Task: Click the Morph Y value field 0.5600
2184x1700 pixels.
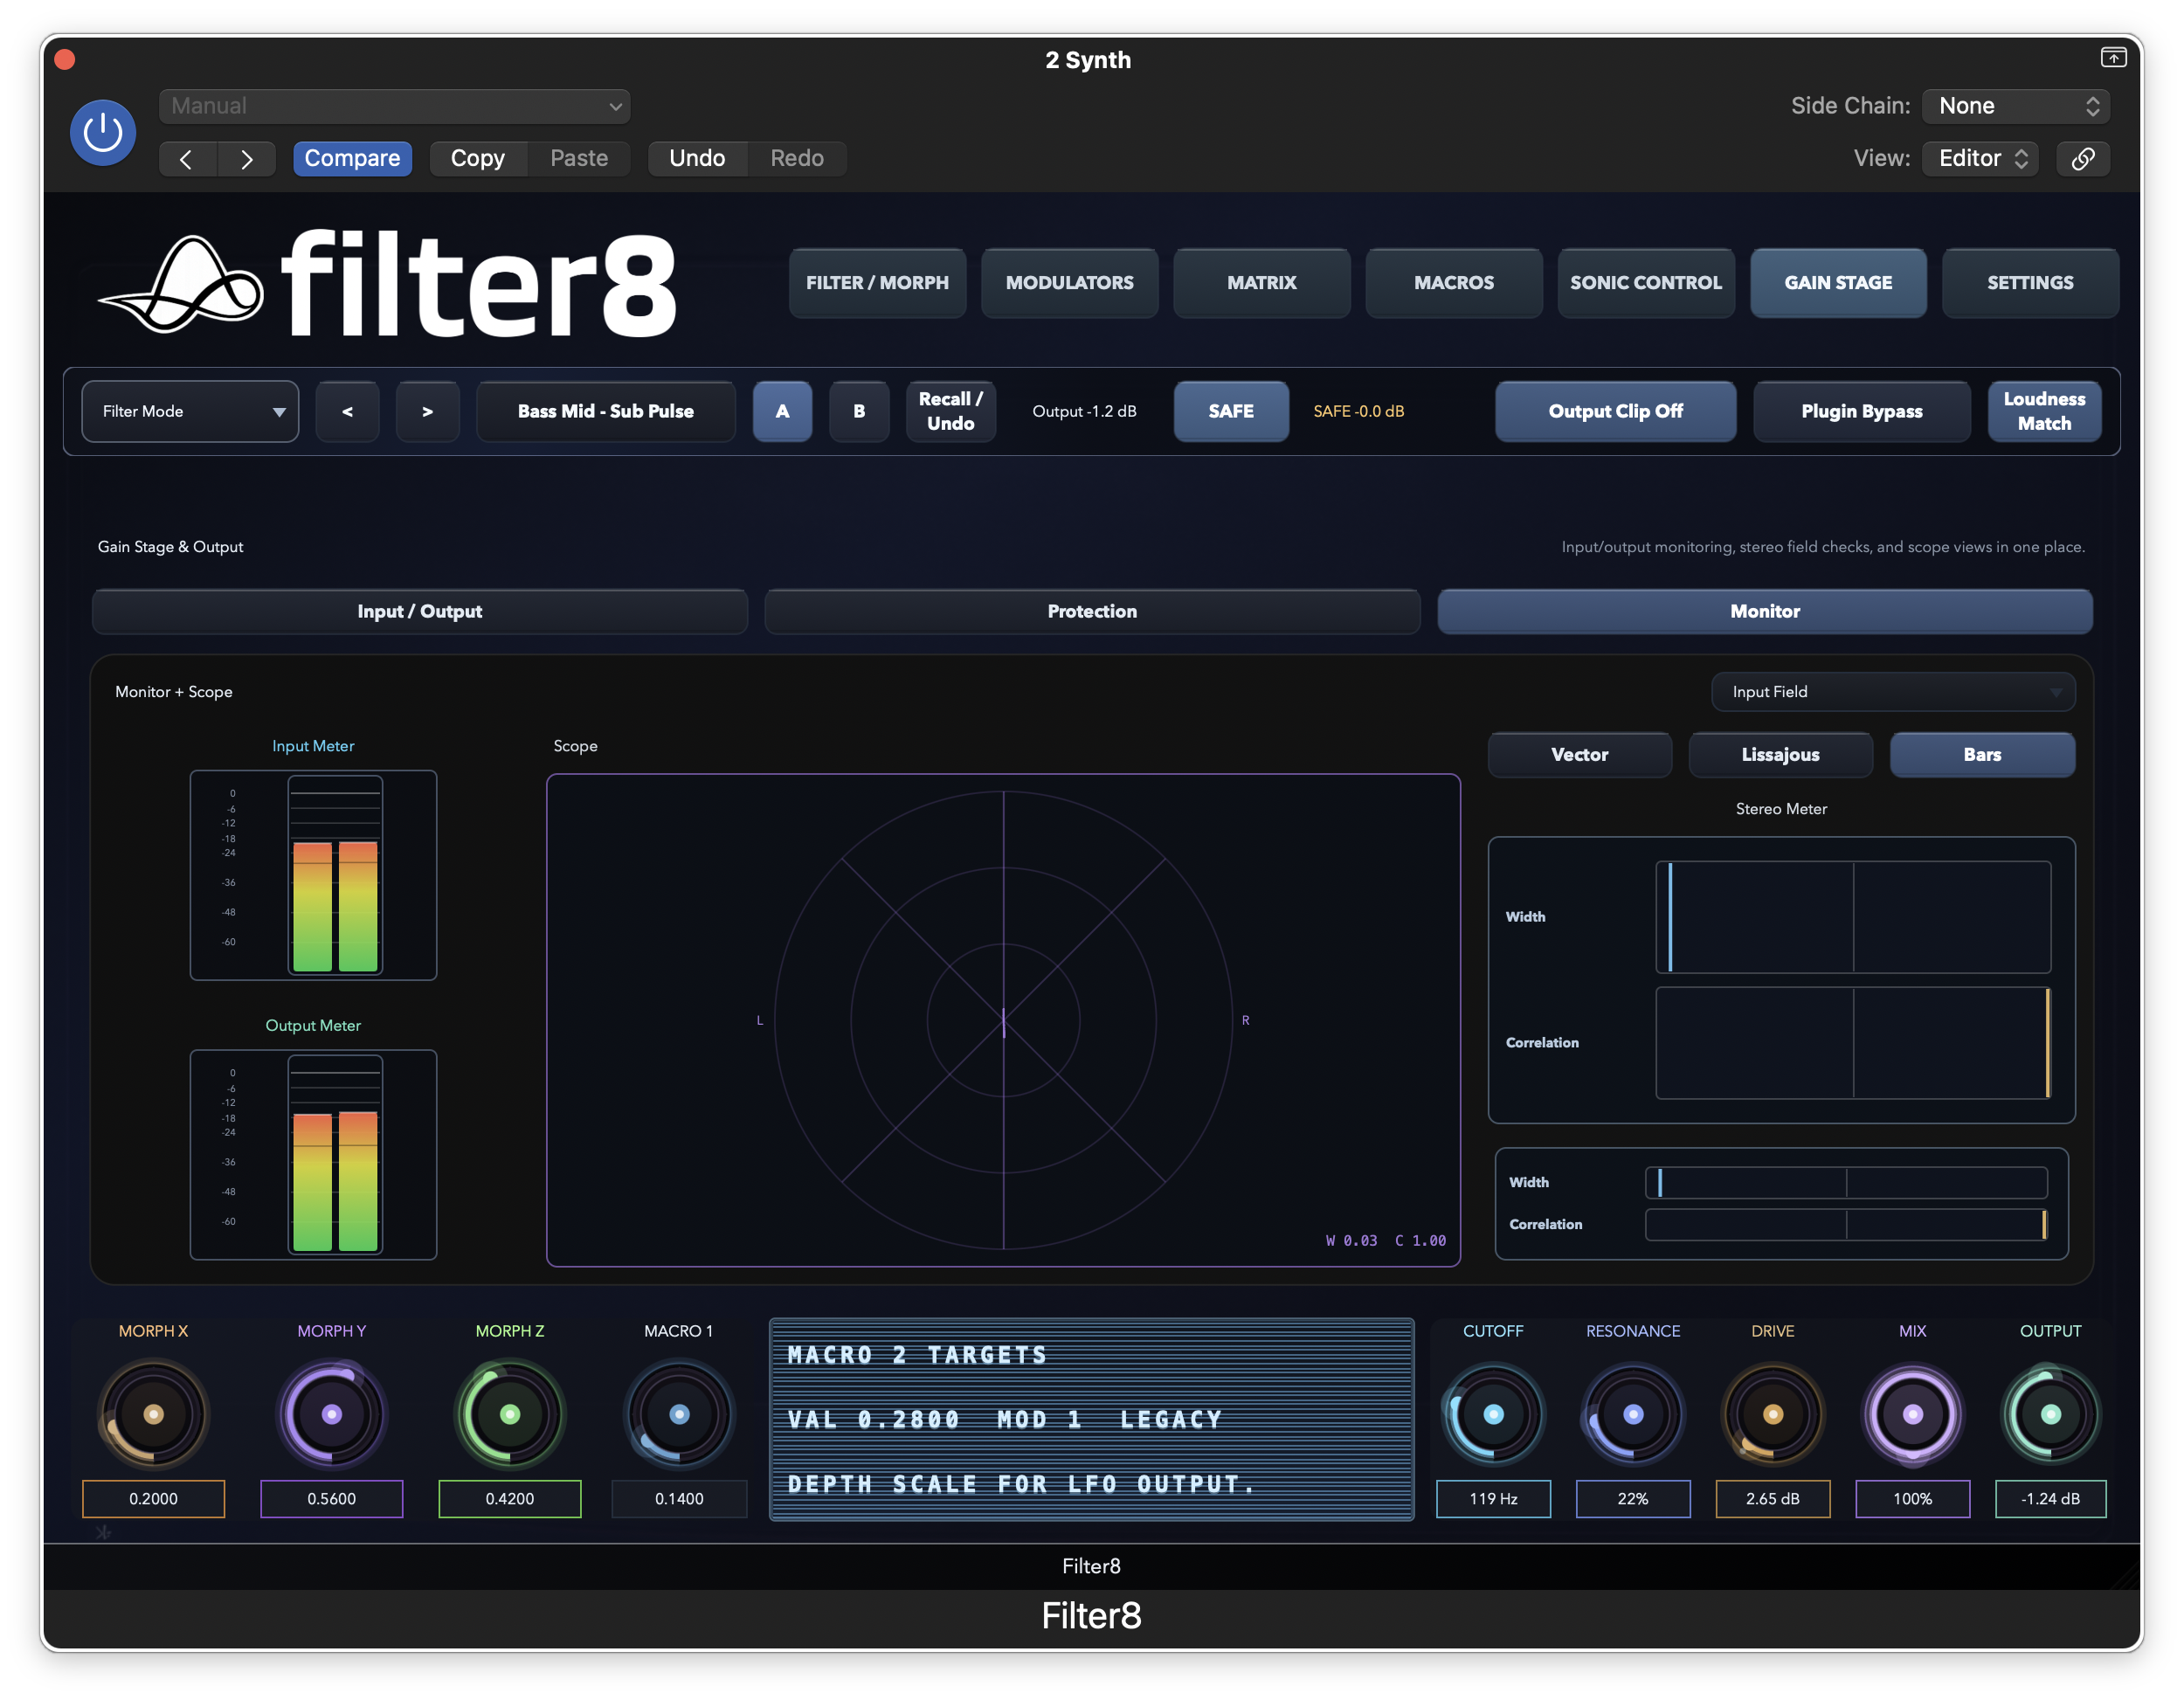Action: [x=332, y=1499]
